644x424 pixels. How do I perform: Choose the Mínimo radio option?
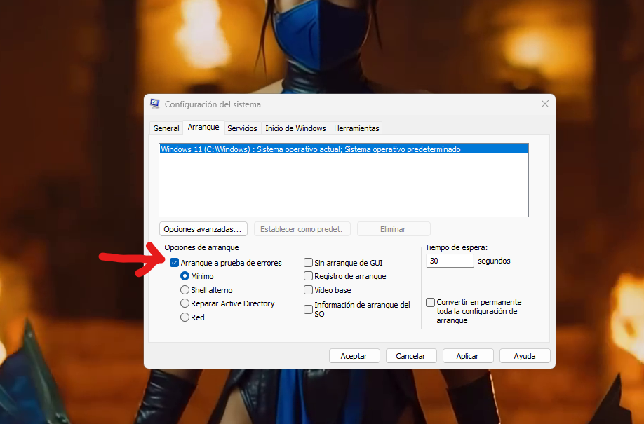pos(185,276)
